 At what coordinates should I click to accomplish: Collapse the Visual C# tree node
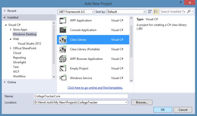coord(6,25)
